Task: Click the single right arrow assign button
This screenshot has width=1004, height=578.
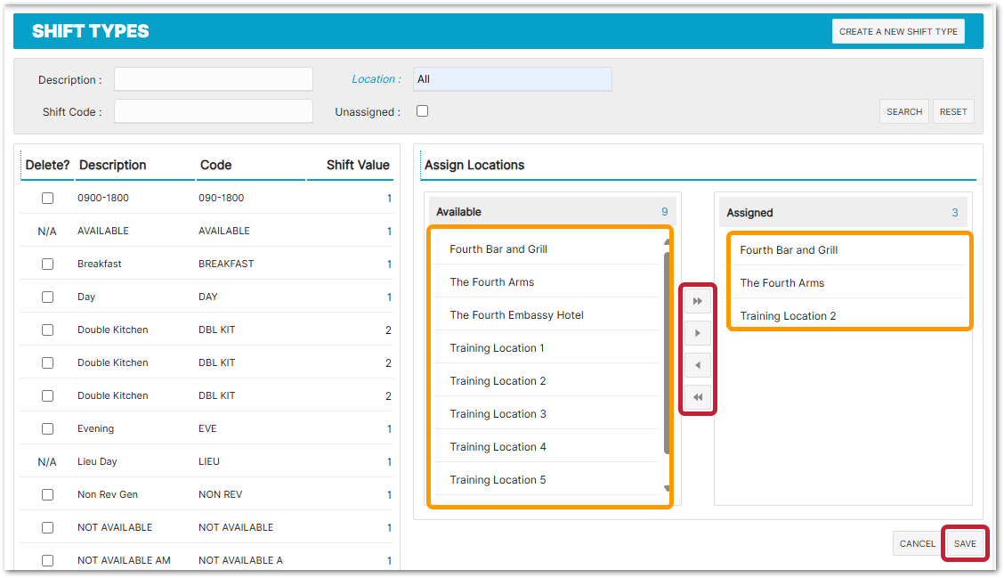Action: tap(698, 333)
